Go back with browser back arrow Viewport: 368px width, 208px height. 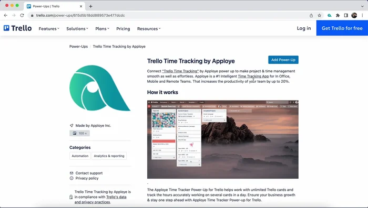click(x=6, y=15)
